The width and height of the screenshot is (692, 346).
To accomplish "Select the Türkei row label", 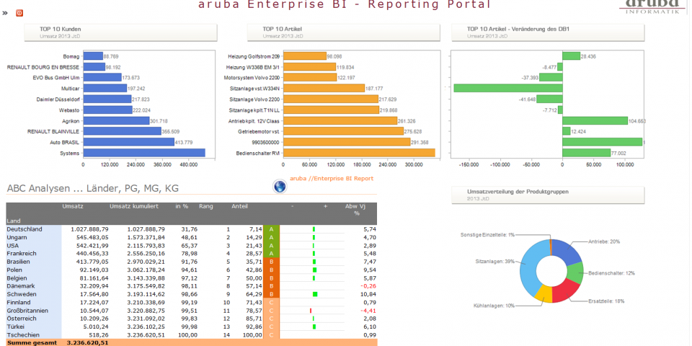I will [15, 327].
